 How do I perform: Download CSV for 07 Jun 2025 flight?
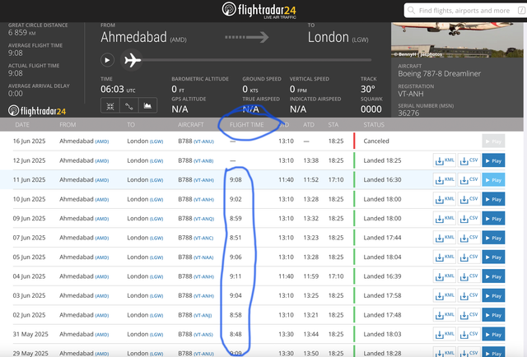469,238
